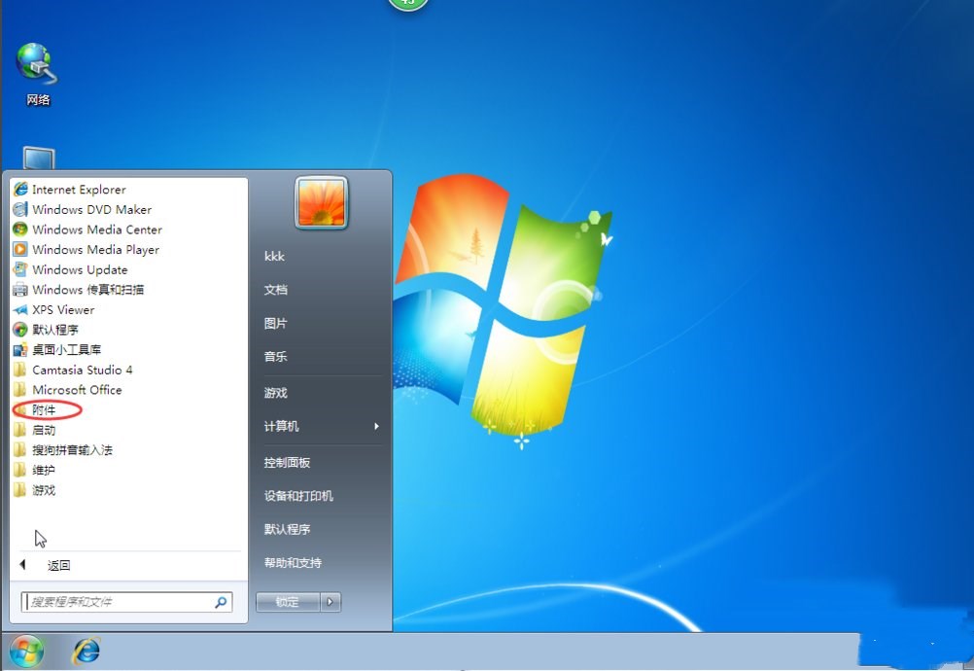The width and height of the screenshot is (974, 671).
Task: Click the Microsoft Office text label
Action: (77, 390)
